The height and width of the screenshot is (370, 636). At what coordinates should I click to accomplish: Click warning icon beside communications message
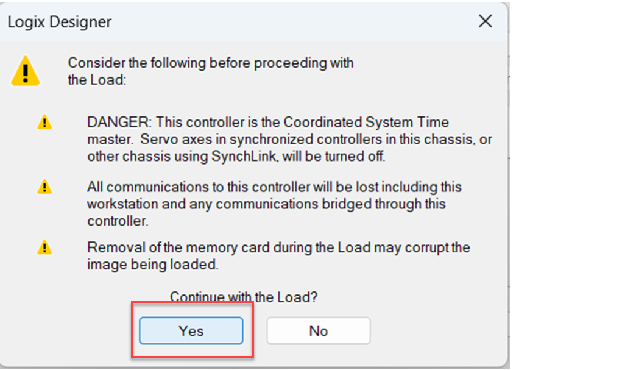[x=44, y=186]
